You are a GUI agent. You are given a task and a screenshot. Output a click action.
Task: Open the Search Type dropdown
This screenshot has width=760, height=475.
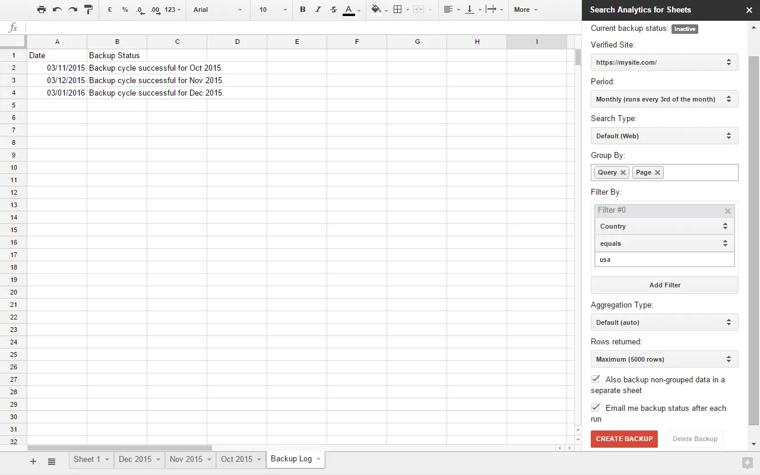pos(664,136)
